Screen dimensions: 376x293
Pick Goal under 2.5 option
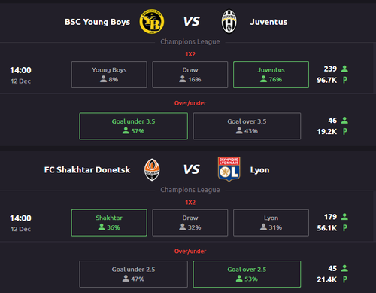tap(133, 274)
